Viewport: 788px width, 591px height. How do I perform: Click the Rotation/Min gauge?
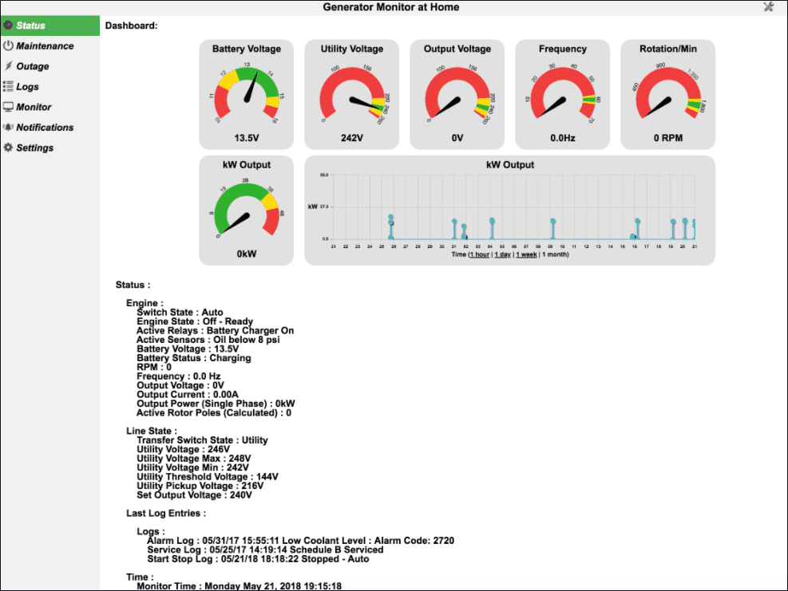668,94
